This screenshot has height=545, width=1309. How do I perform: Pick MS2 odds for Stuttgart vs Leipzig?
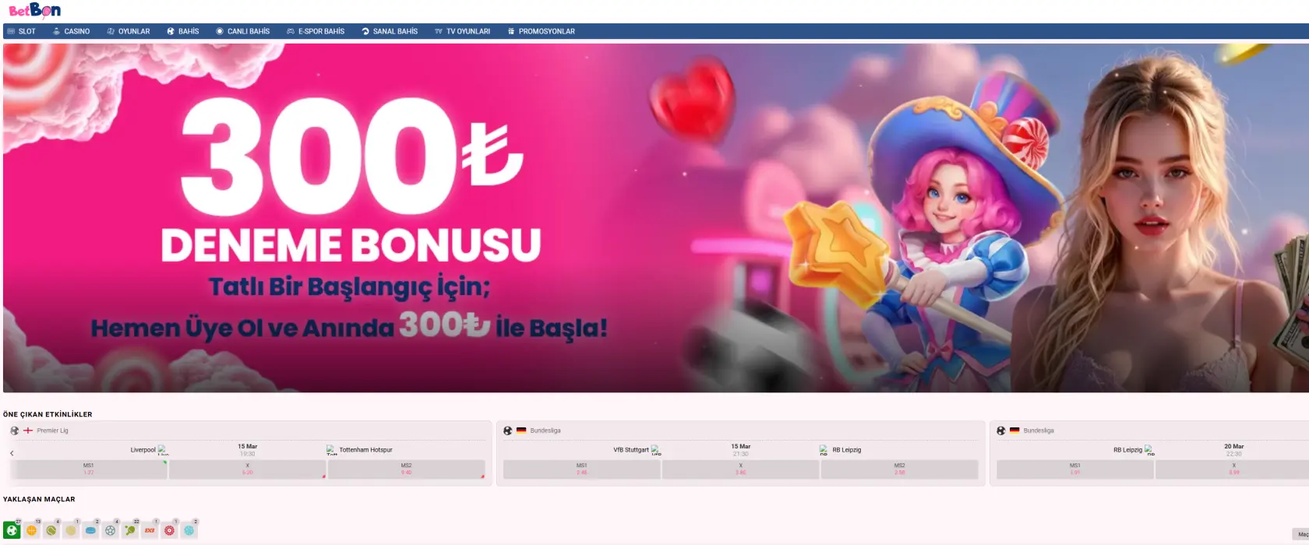(x=899, y=469)
